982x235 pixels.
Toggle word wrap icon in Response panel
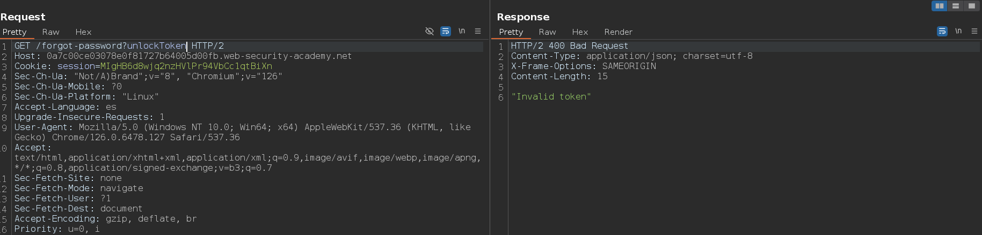pos(942,32)
